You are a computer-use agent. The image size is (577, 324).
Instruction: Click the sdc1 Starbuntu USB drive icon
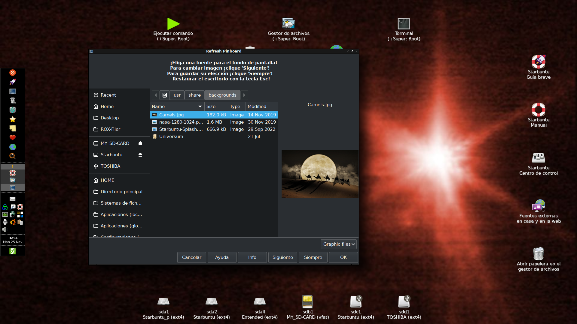pyautogui.click(x=356, y=301)
